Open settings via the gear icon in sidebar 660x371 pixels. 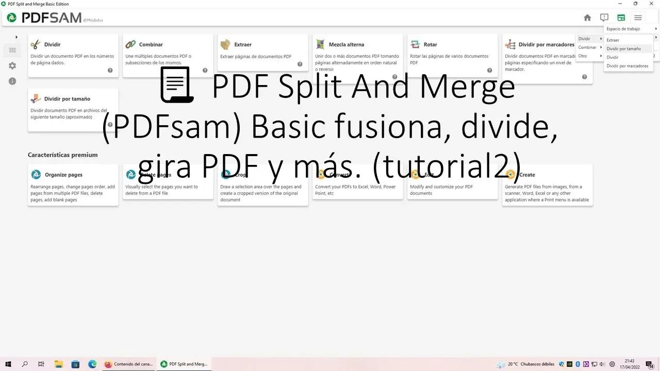click(x=12, y=65)
